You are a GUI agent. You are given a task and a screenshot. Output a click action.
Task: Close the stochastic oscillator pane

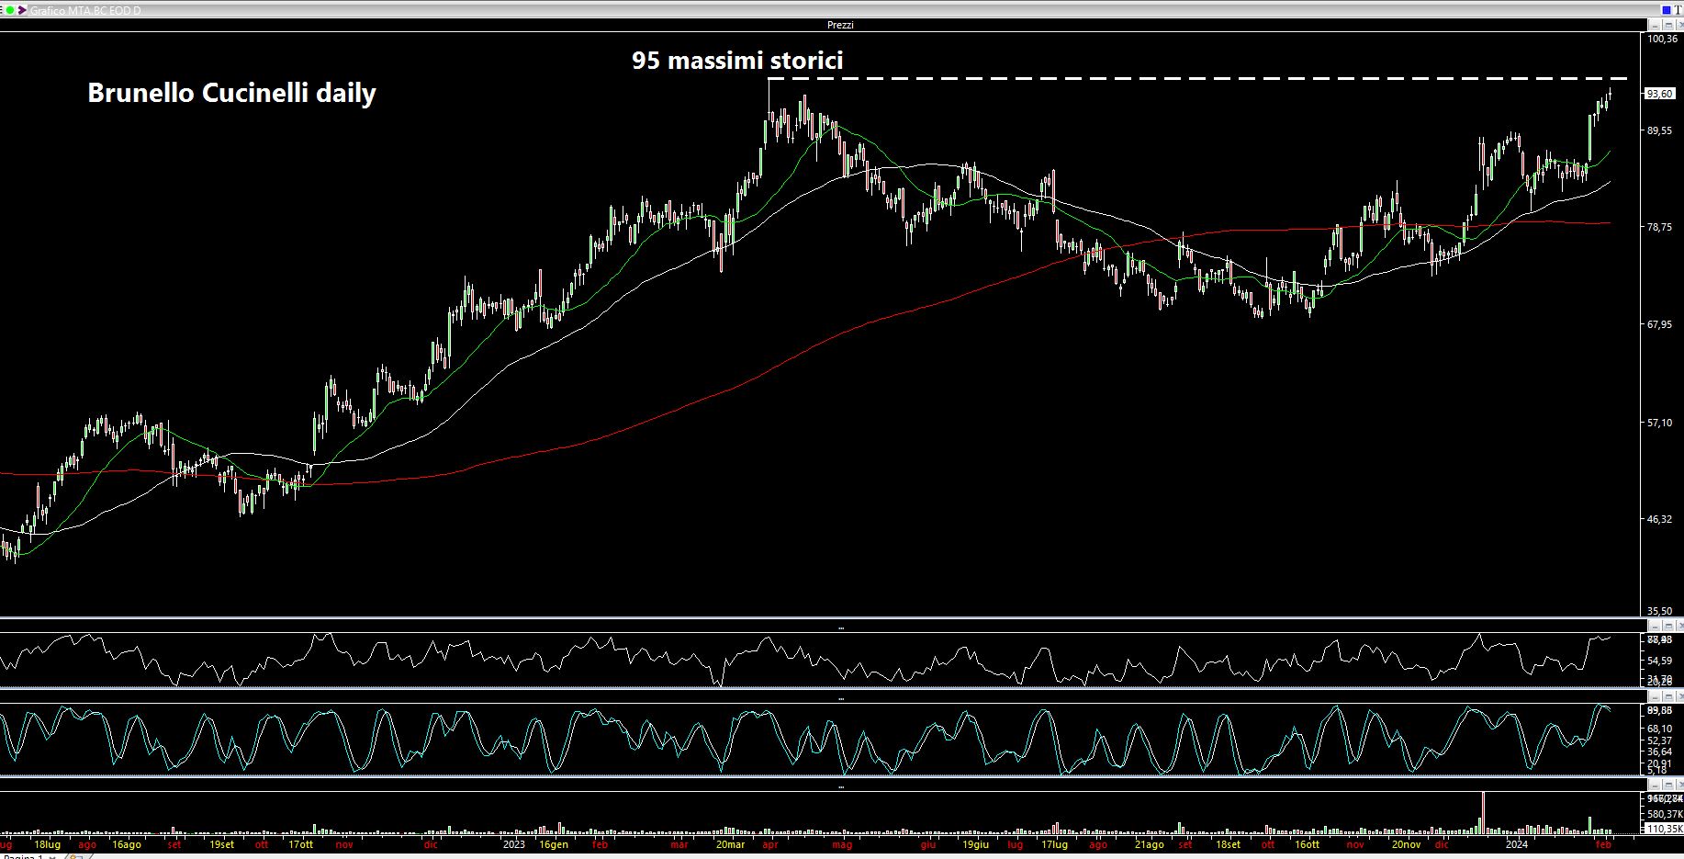[1680, 698]
